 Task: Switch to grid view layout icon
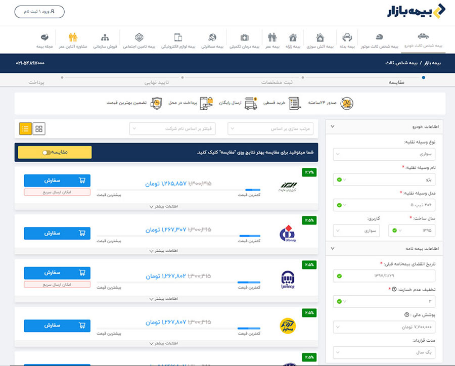pos(39,128)
